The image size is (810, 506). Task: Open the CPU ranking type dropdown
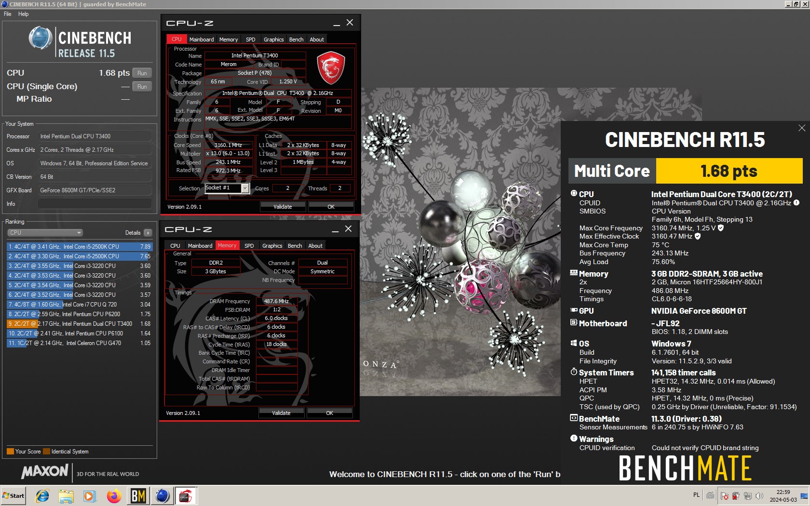point(45,233)
